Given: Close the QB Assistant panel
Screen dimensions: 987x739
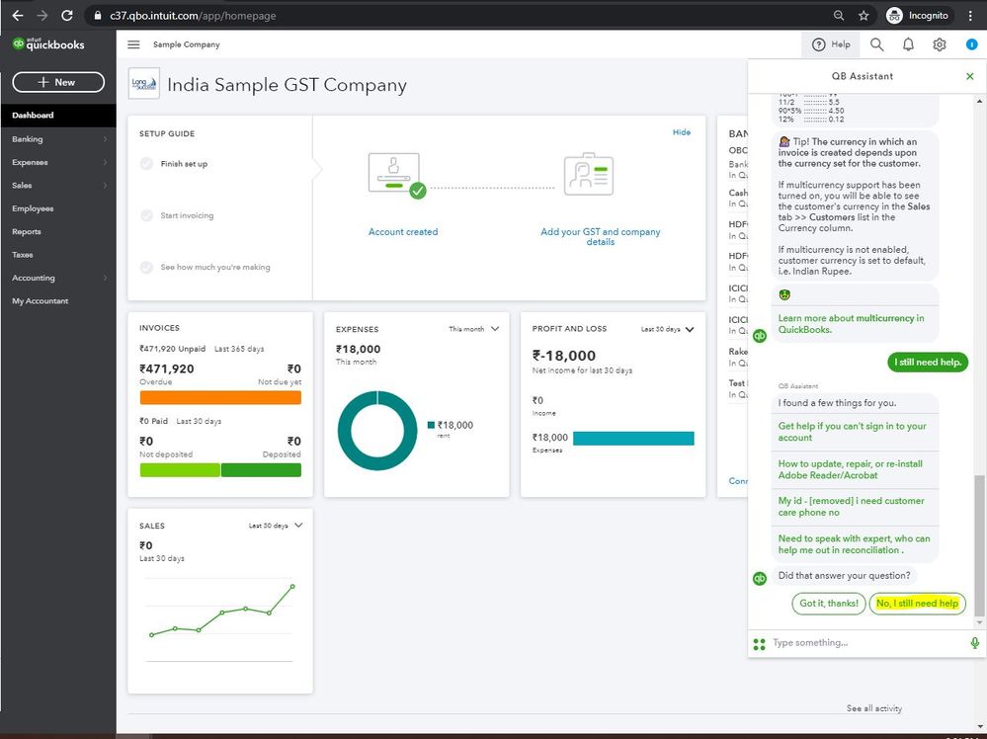Looking at the screenshot, I should (x=969, y=76).
